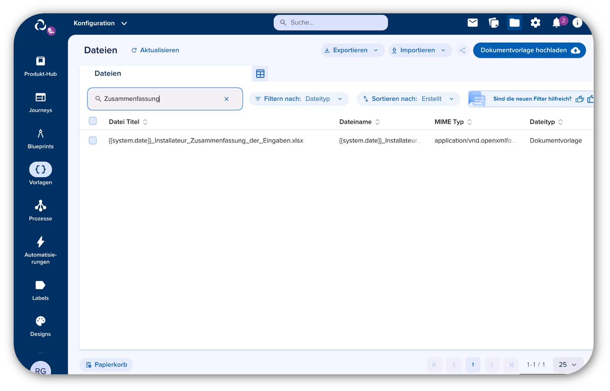Screen dimensions: 610x391
Task: Click Dokumentvorlage hochladen button
Action: point(529,50)
